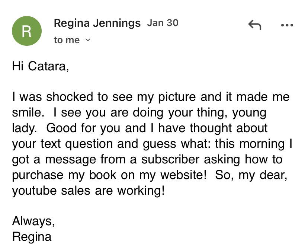The width and height of the screenshot is (308, 249).
Task: Open the three-dot more options menu
Action: pyautogui.click(x=287, y=25)
